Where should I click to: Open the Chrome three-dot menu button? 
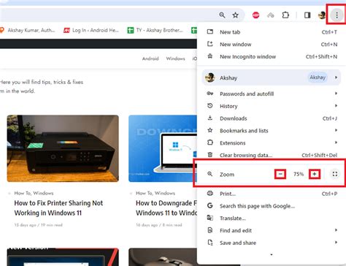coord(337,15)
